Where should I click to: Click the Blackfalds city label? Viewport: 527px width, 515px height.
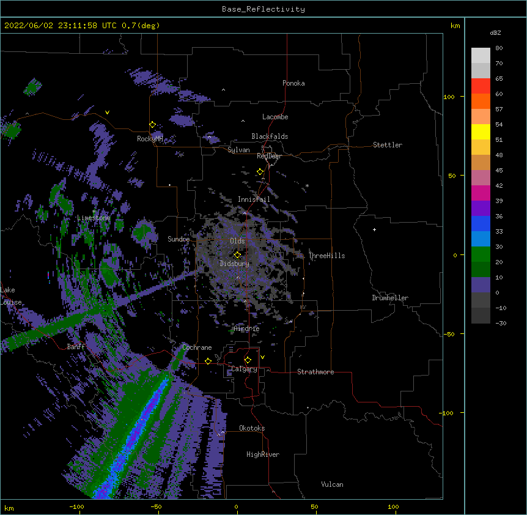270,136
